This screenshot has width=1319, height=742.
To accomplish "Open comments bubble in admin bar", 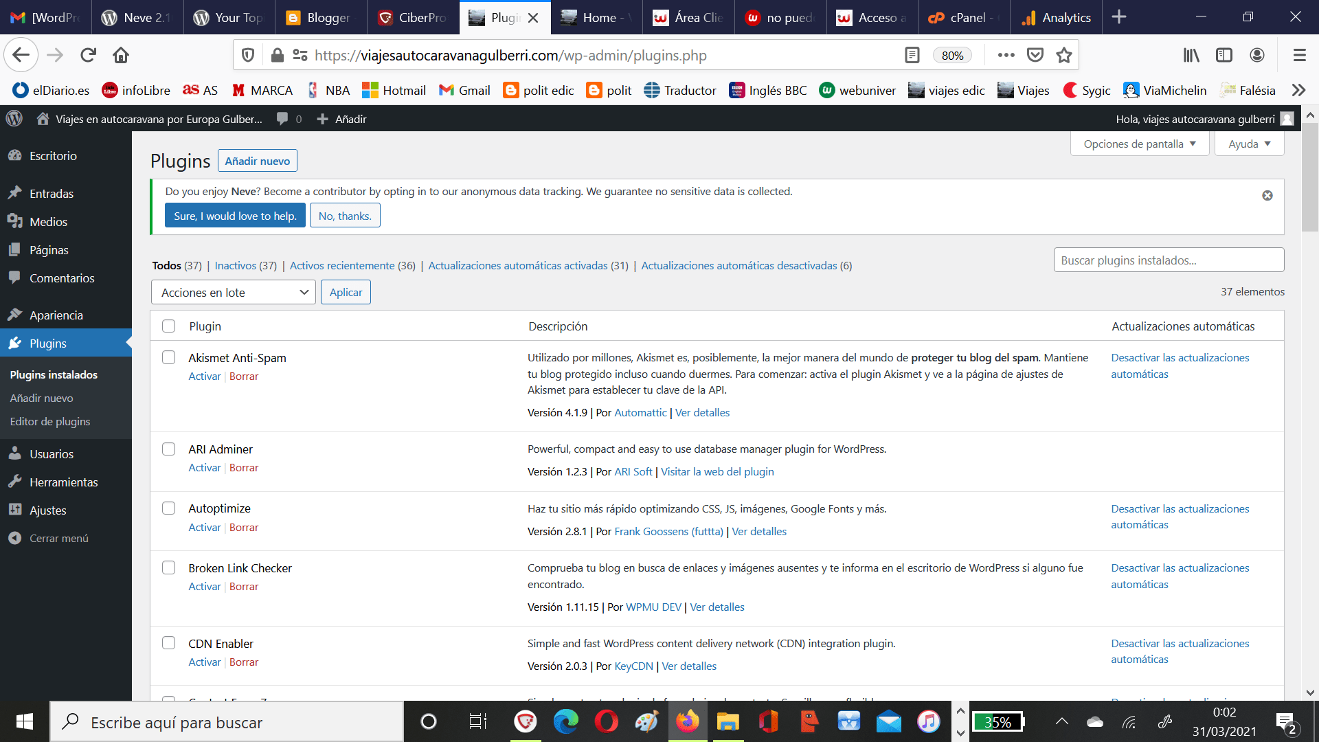I will pos(282,119).
